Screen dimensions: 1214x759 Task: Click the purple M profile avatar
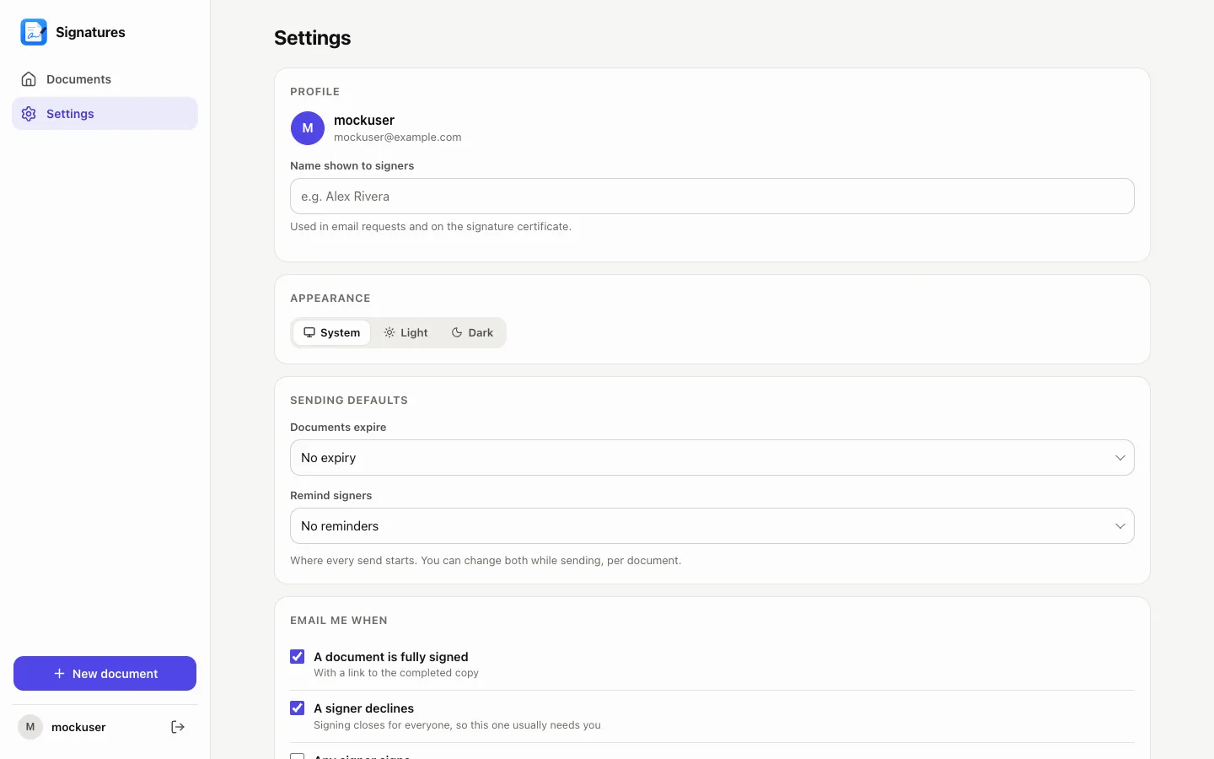point(308,128)
